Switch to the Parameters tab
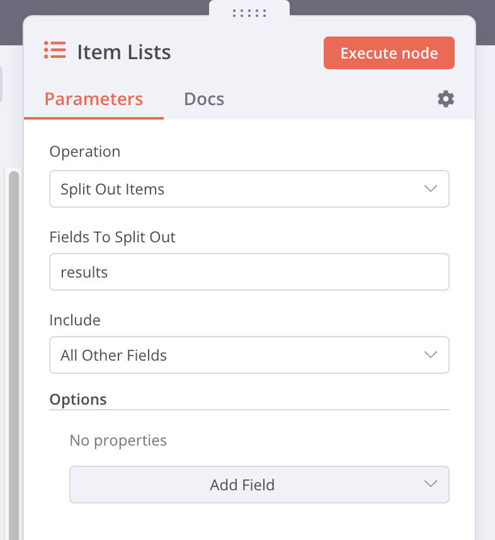Image resolution: width=495 pixels, height=540 pixels. [x=94, y=99]
